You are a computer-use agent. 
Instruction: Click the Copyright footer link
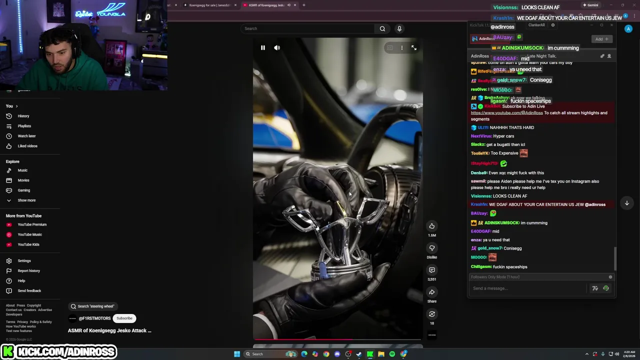coord(34,305)
